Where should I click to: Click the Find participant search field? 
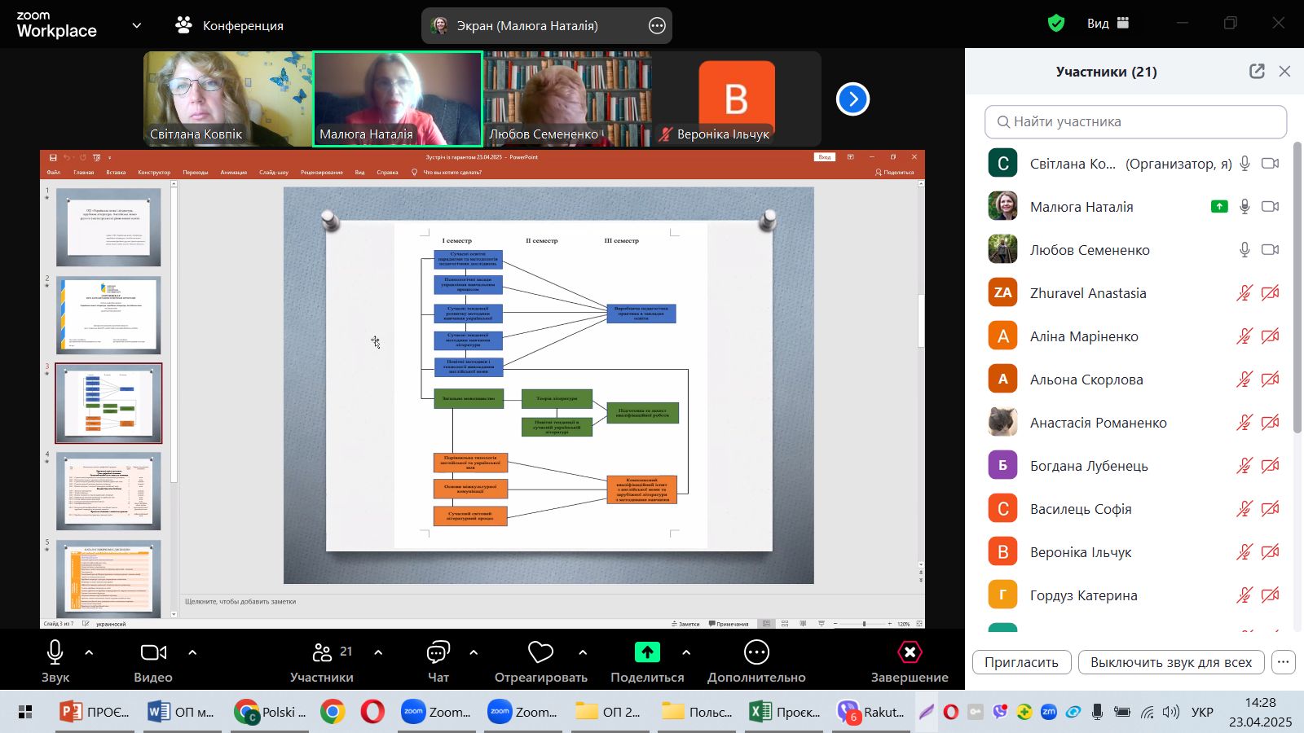[1135, 121]
